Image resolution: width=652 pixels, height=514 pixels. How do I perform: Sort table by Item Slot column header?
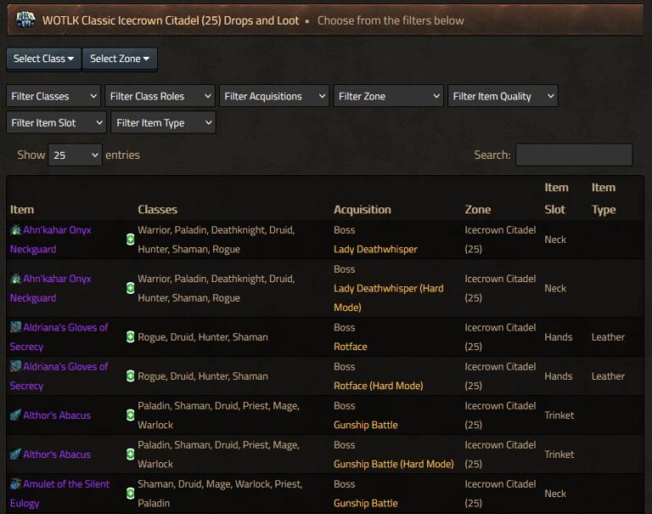tap(556, 199)
